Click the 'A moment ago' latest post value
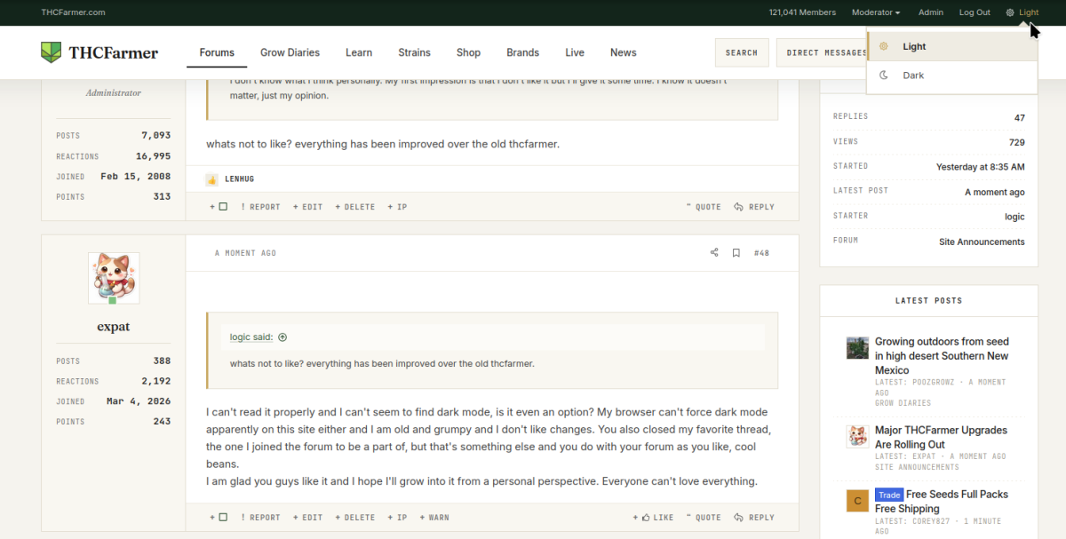This screenshot has width=1066, height=539. (994, 192)
